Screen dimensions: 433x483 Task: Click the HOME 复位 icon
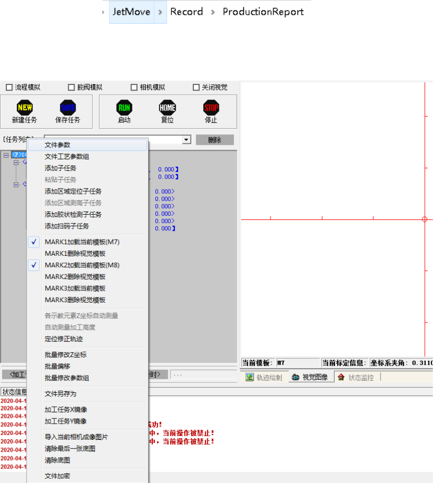tap(167, 107)
